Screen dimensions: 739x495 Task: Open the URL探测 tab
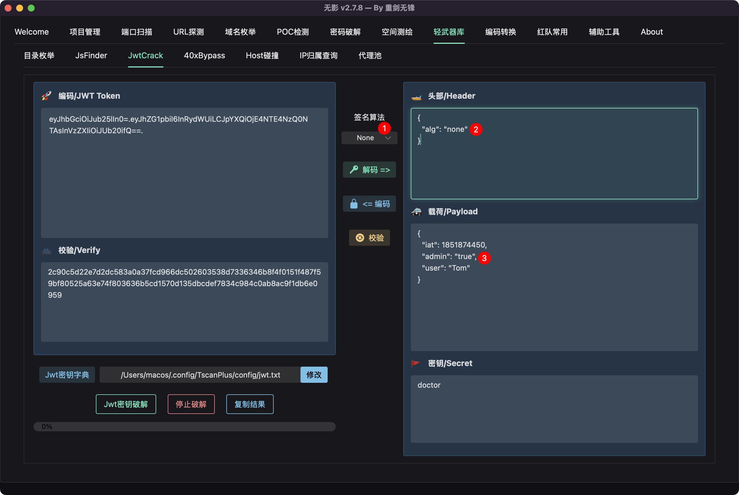point(189,32)
